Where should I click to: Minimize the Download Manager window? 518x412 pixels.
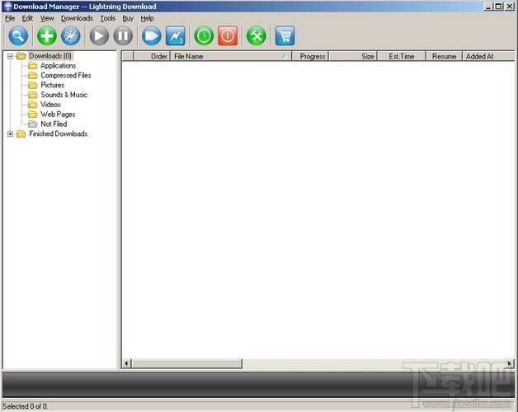[x=488, y=7]
